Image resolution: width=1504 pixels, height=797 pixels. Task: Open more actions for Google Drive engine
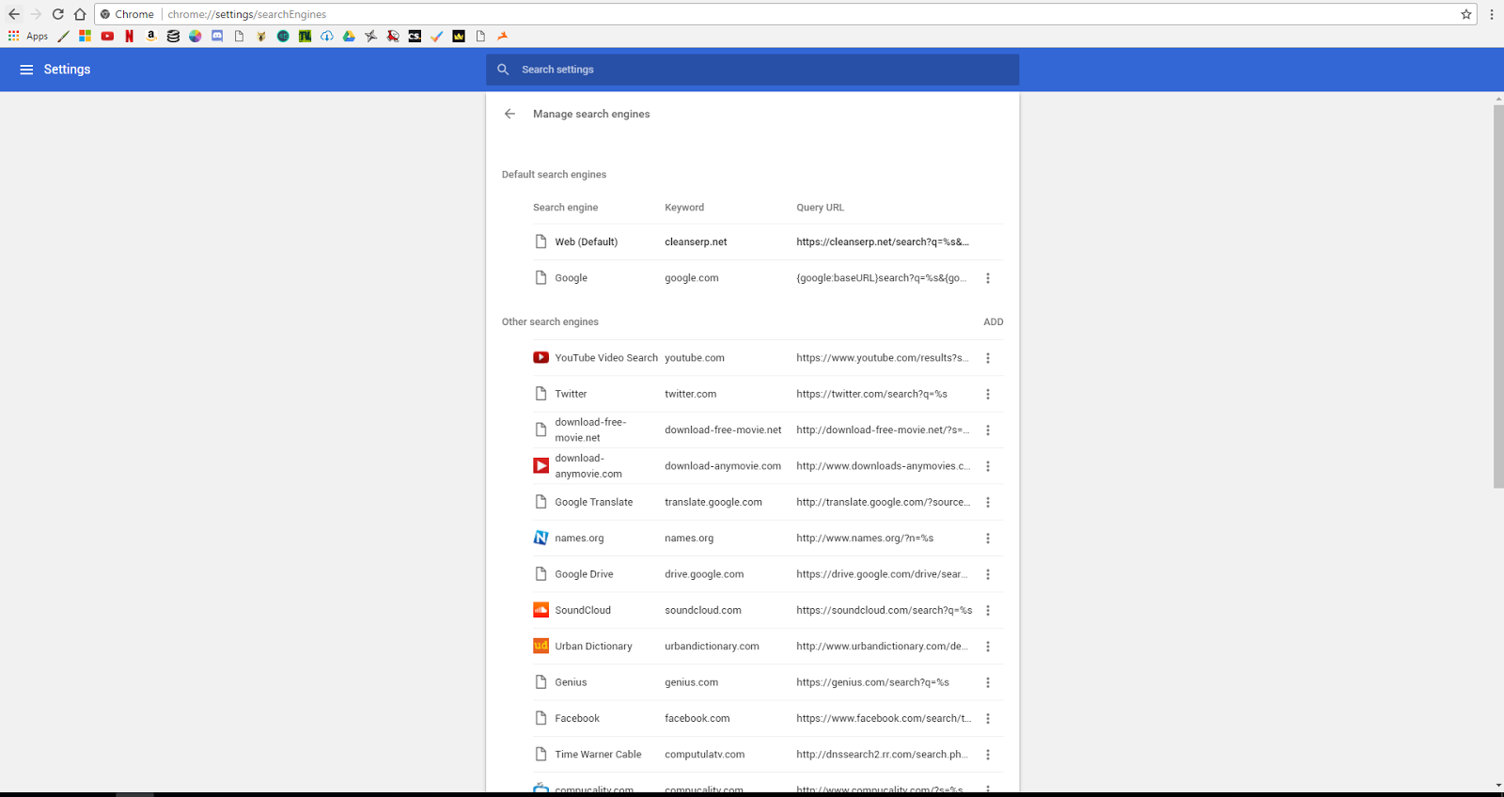point(988,574)
